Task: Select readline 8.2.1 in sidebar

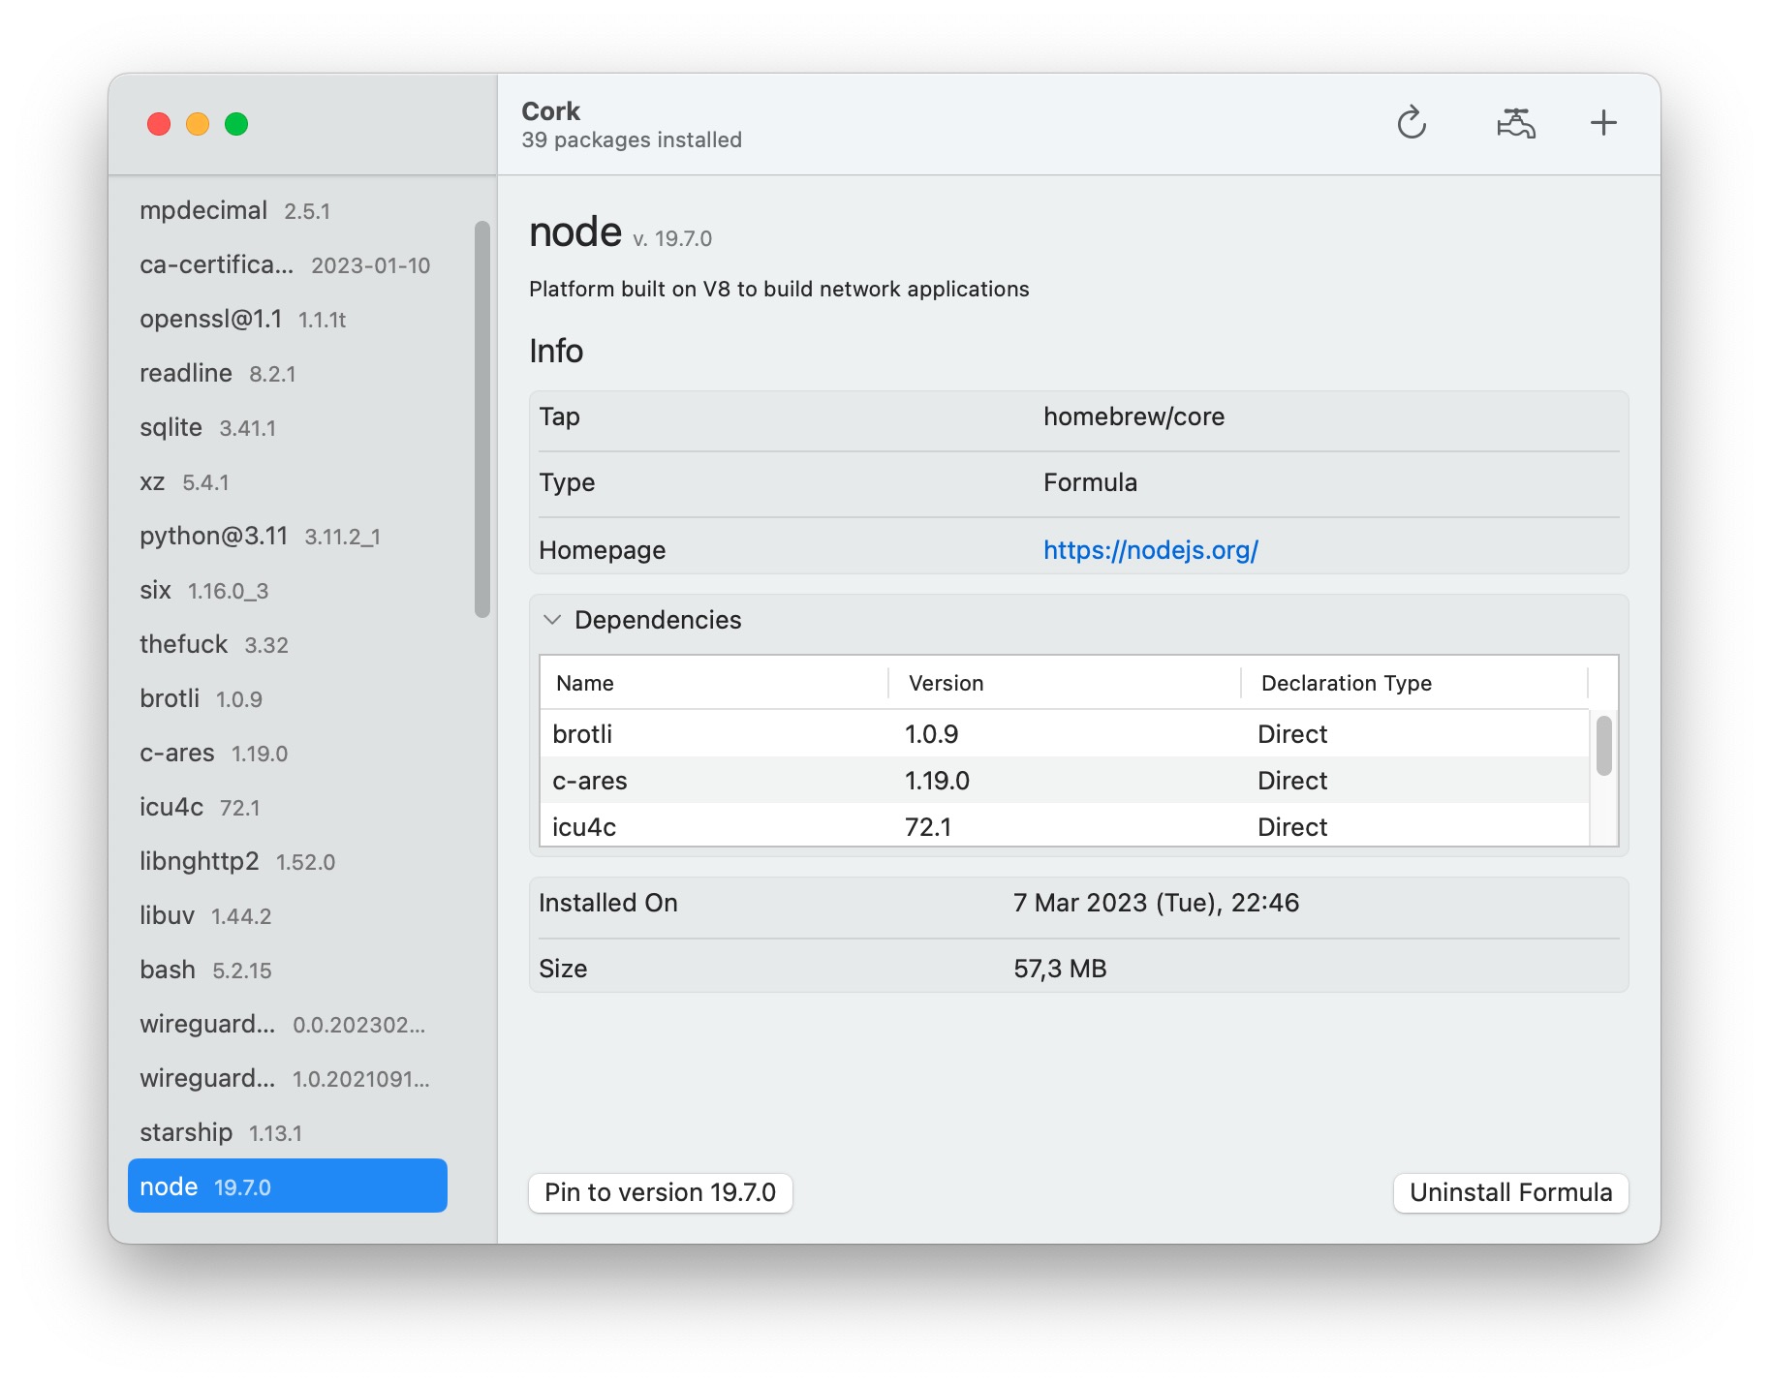Action: click(x=288, y=373)
